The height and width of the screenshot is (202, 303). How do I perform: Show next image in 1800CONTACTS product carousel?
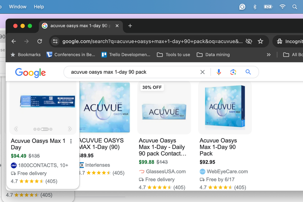70,129
